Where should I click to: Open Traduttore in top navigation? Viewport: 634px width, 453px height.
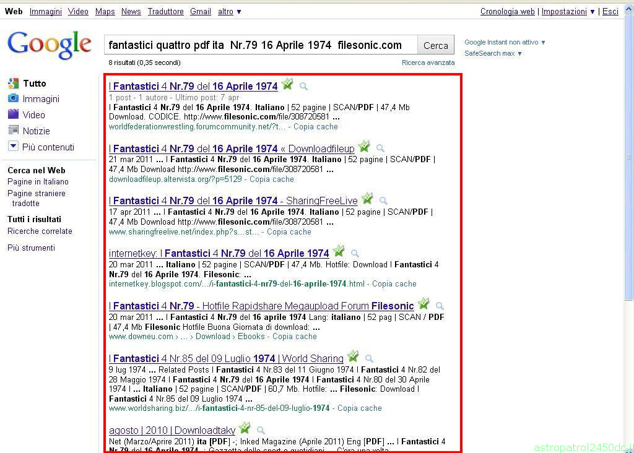[166, 12]
